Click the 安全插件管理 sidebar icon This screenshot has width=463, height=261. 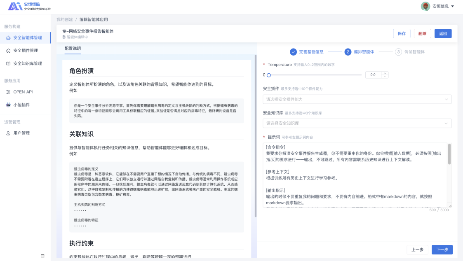[8, 51]
